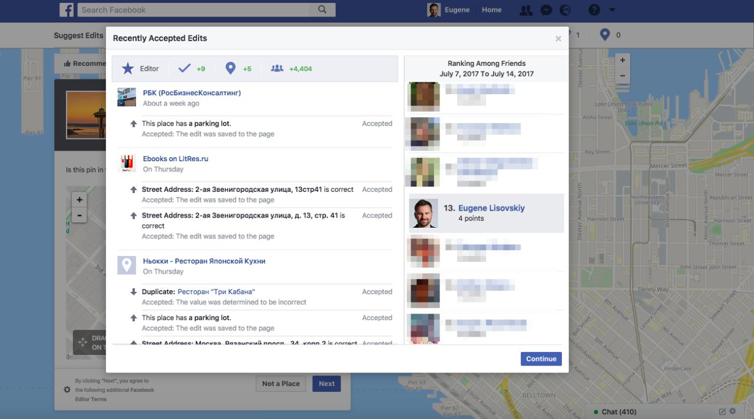Open the Chat (410) bar
The height and width of the screenshot is (419, 754).
619,411
